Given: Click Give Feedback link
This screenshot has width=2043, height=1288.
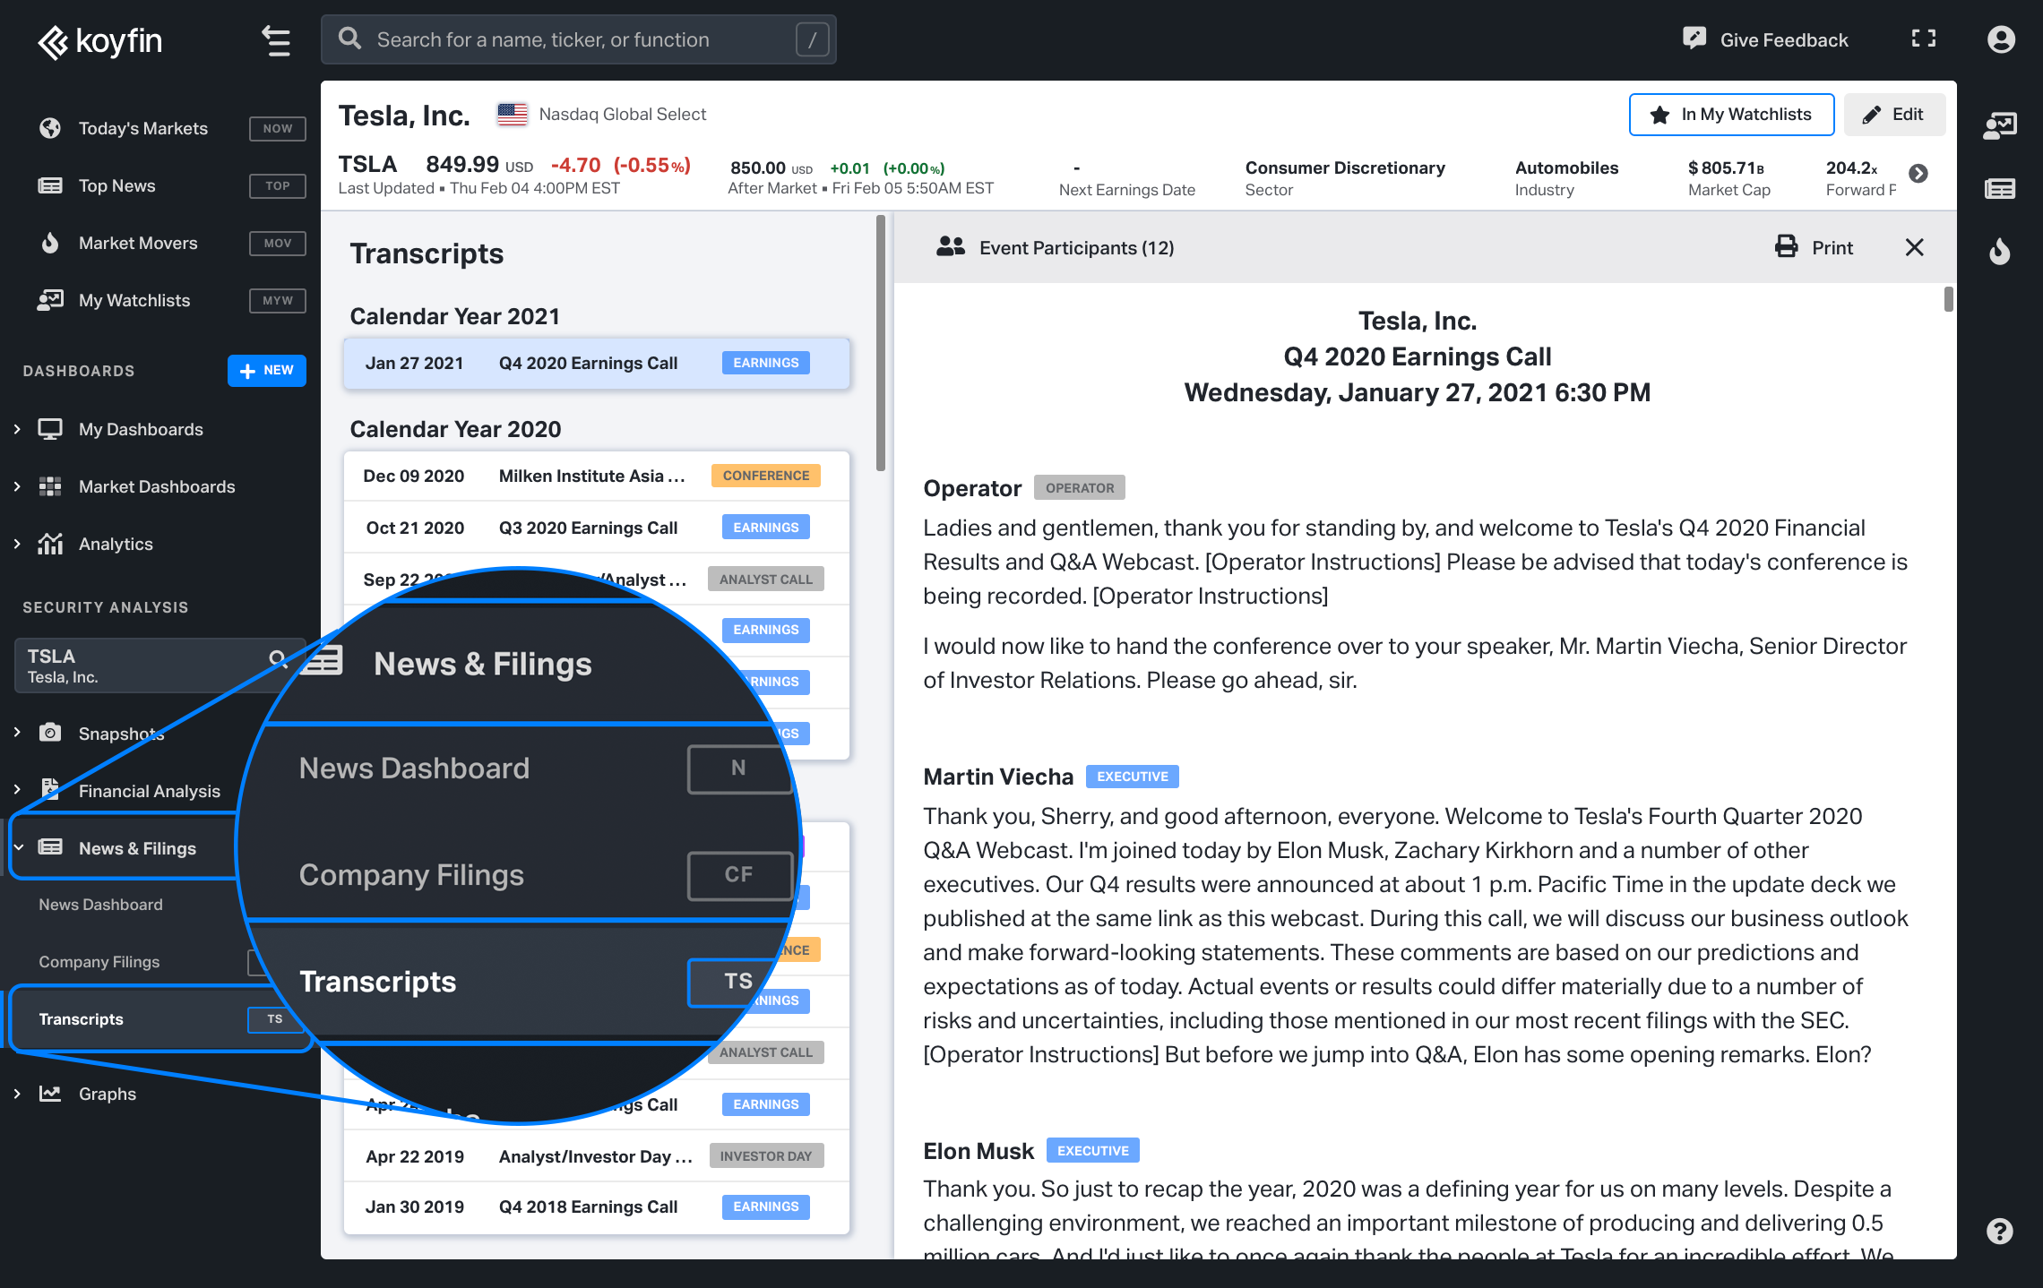Looking at the screenshot, I should (1783, 39).
